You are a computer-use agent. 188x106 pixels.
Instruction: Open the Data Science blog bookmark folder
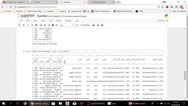click(x=33, y=11)
